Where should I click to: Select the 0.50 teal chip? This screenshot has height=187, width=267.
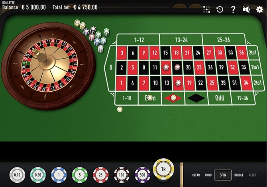[38, 175]
